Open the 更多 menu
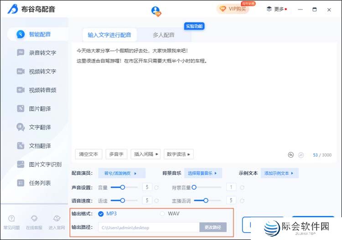Viewport: 342px width, 240px height. pos(276,9)
